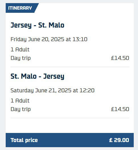Click the outbound £14.50 price
138x150 pixels.
(120, 58)
